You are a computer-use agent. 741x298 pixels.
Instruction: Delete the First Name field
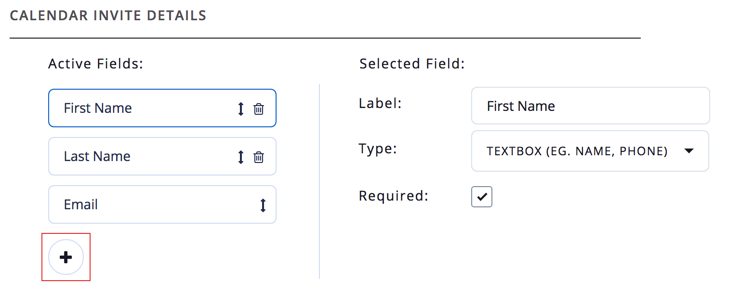[259, 109]
